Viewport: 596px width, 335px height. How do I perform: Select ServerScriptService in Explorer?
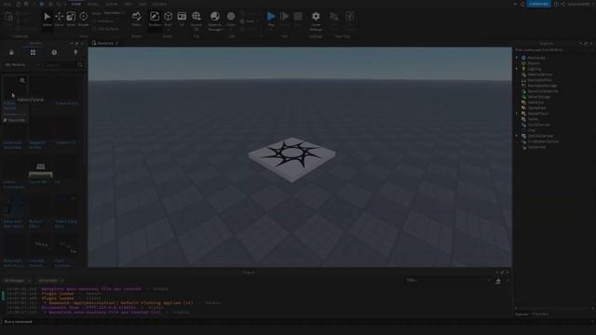point(543,91)
